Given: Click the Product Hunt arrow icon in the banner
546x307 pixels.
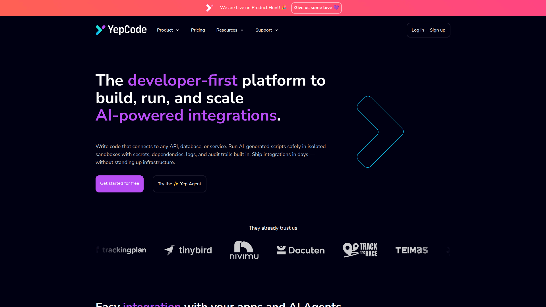Looking at the screenshot, I should click(x=210, y=8).
